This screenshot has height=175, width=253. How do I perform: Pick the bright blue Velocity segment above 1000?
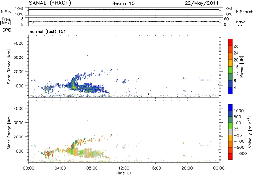[231, 107]
